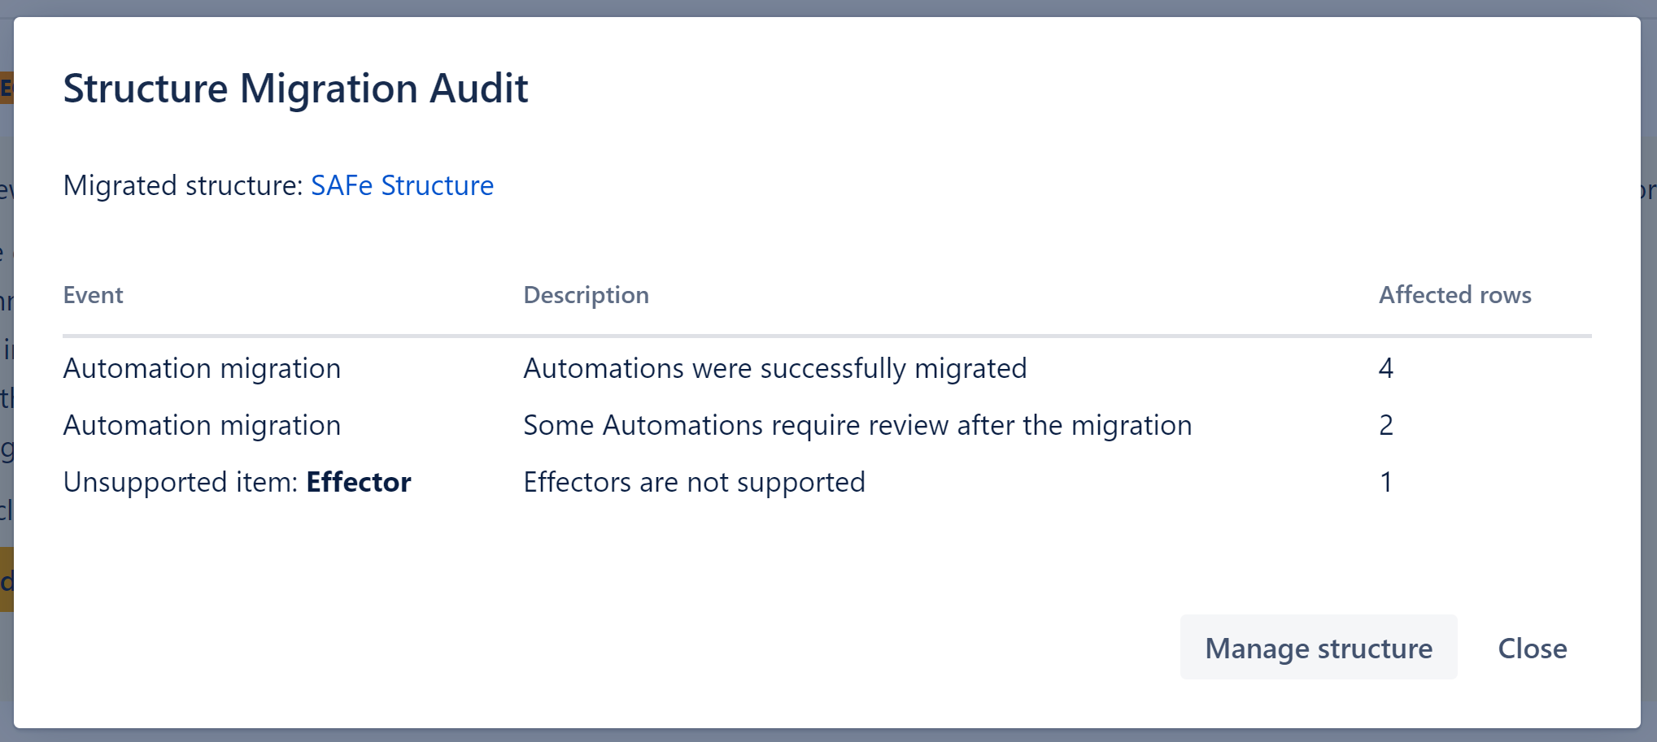The width and height of the screenshot is (1657, 742).
Task: Click Effectors are not supported description
Action: 694,482
